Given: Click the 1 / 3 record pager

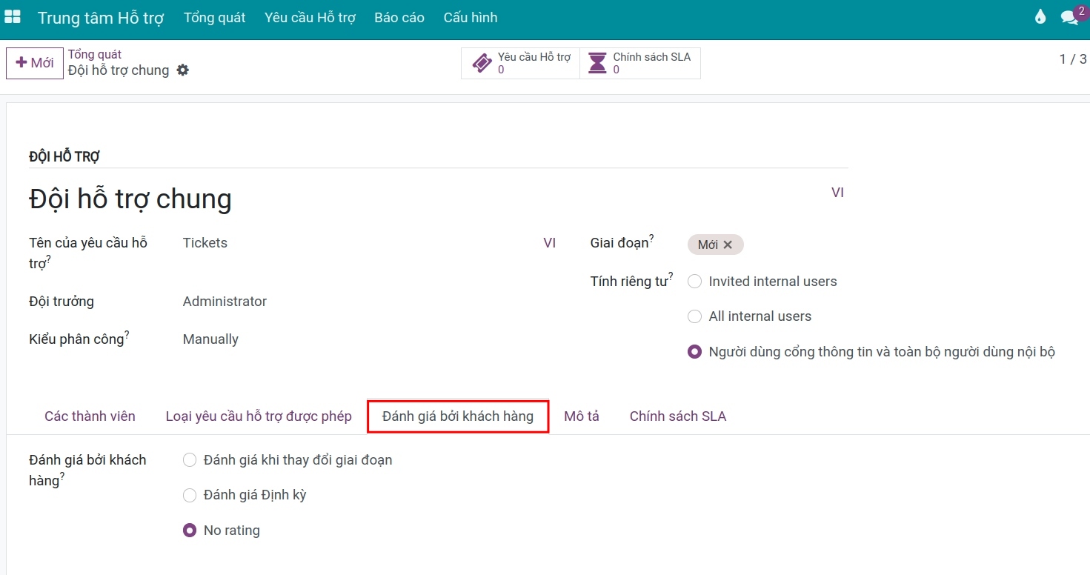Looking at the screenshot, I should [1073, 59].
